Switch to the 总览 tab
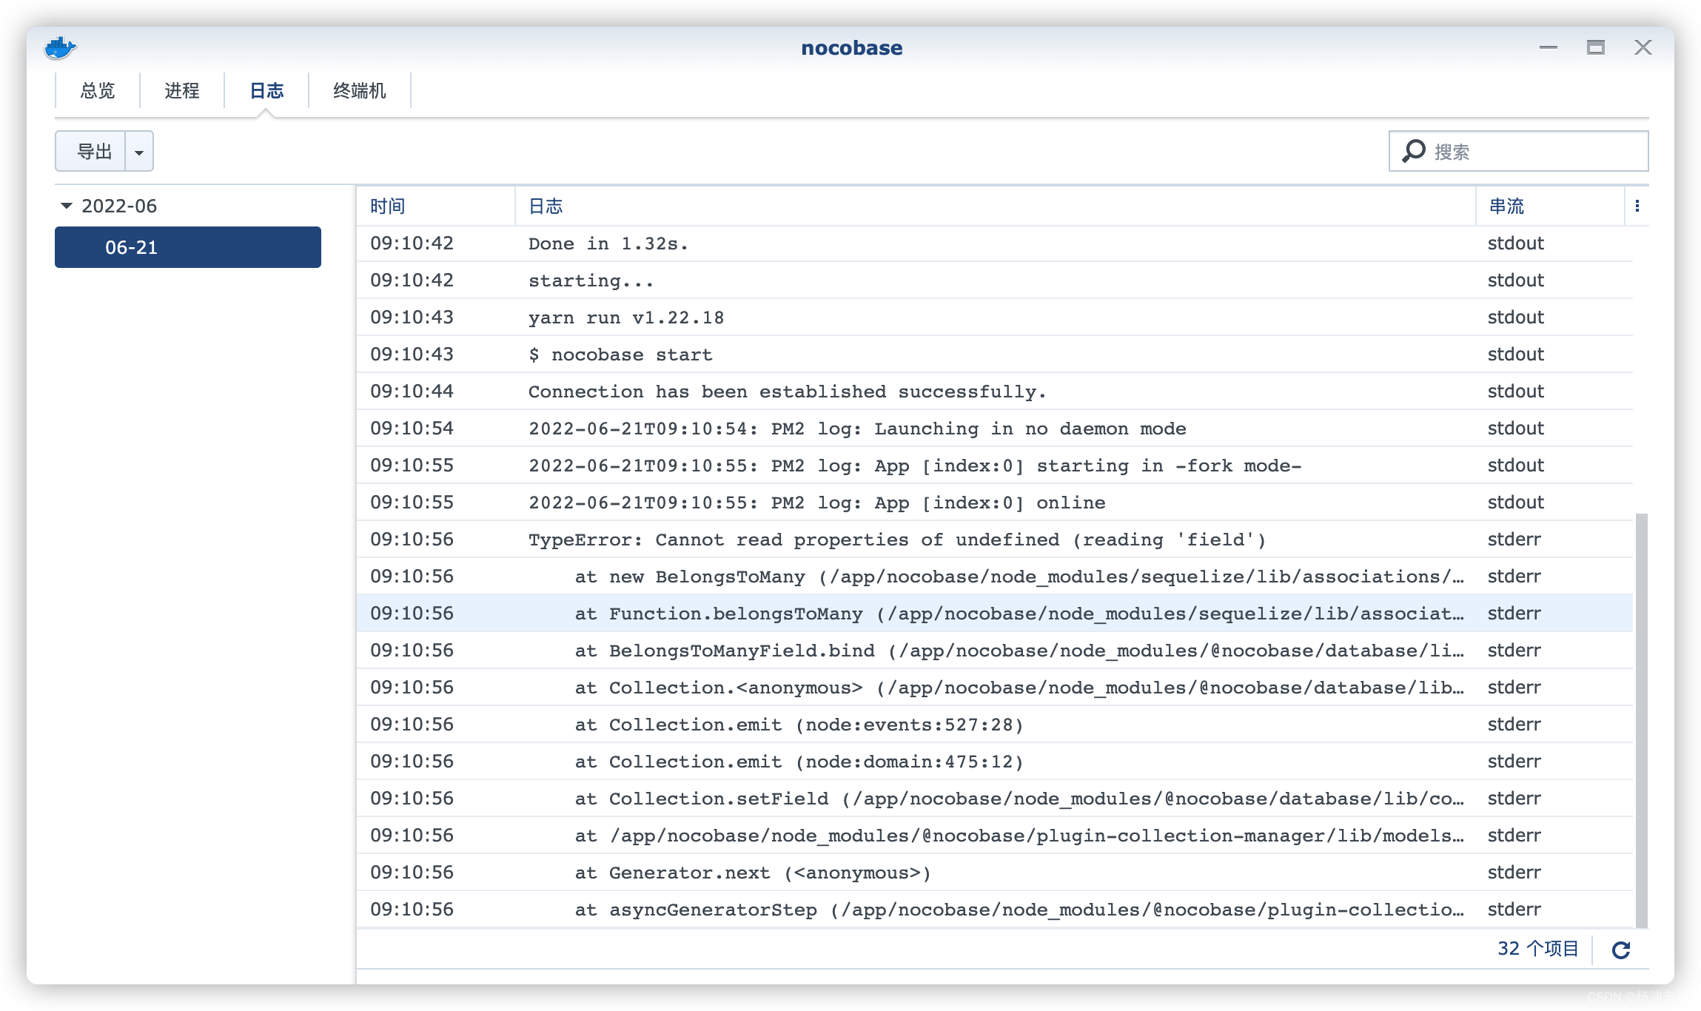1701x1011 pixels. click(98, 90)
